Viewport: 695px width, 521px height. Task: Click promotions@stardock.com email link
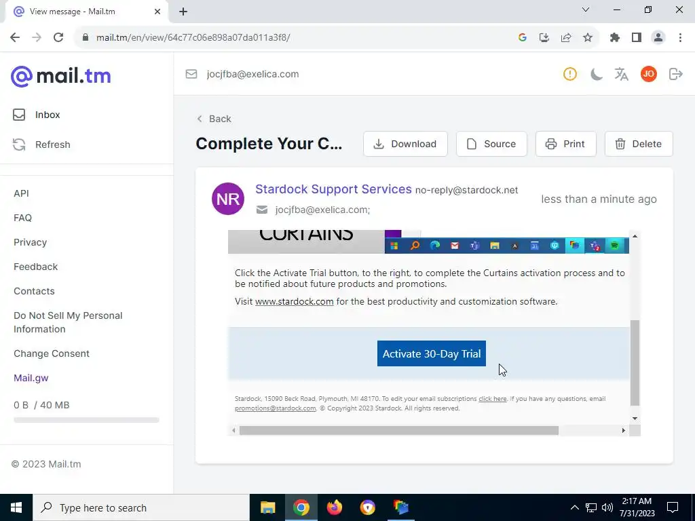[x=276, y=408]
